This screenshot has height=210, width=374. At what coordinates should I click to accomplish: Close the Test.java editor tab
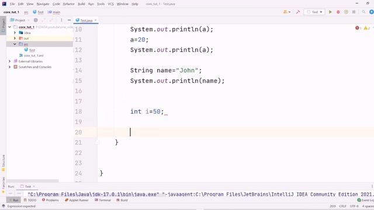95,20
